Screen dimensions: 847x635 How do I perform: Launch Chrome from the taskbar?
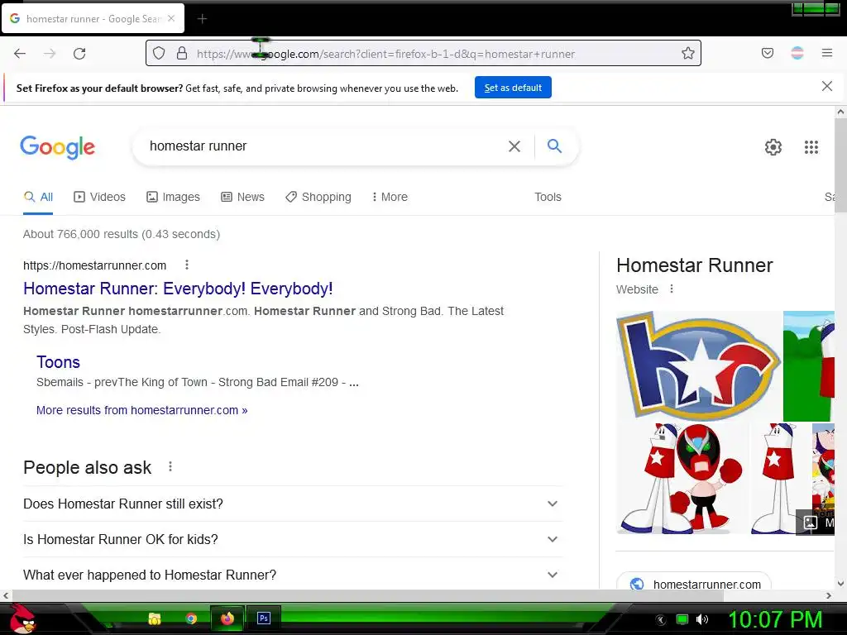tap(191, 618)
